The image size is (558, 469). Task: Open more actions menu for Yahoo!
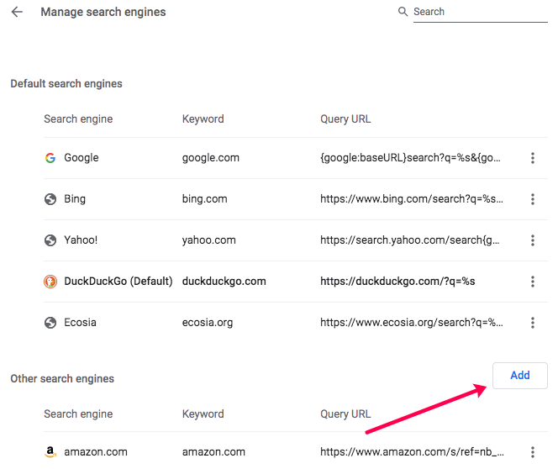tap(533, 240)
